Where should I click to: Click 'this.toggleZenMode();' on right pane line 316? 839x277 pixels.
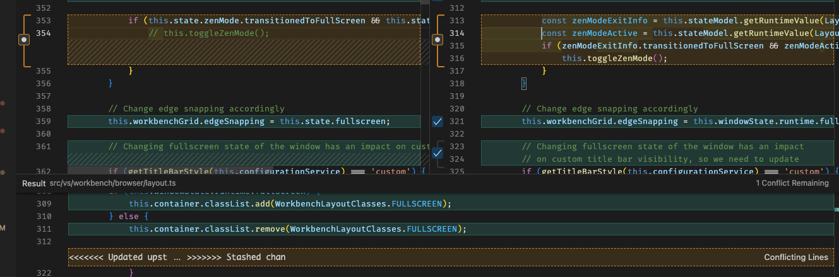[x=614, y=59]
